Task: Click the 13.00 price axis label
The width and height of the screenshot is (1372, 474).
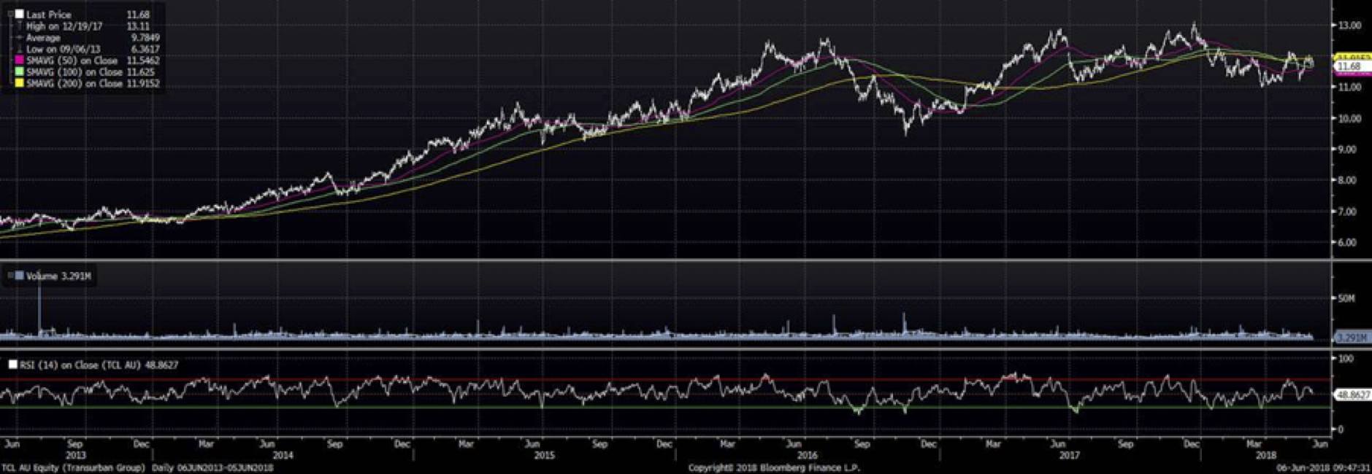Action: [x=1349, y=26]
